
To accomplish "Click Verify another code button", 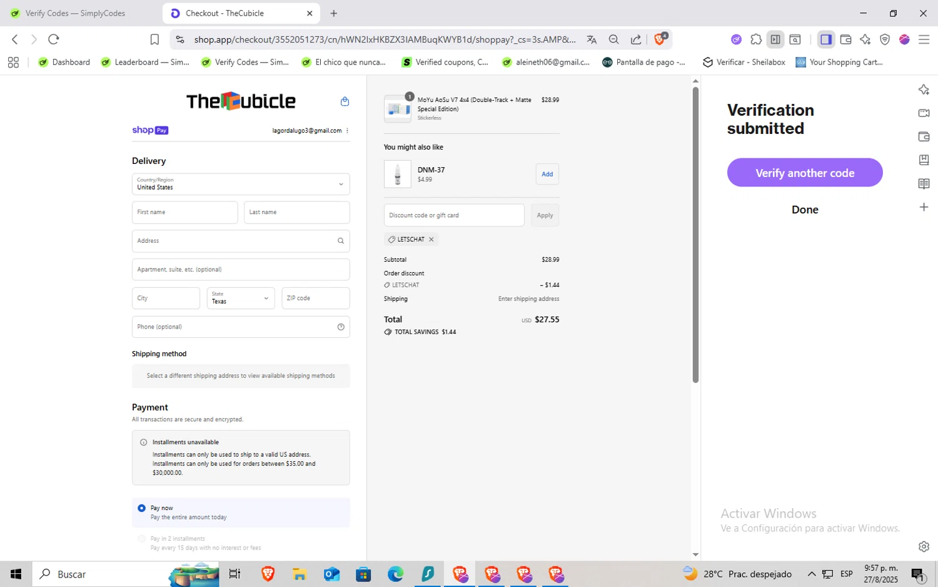I will (x=805, y=173).
